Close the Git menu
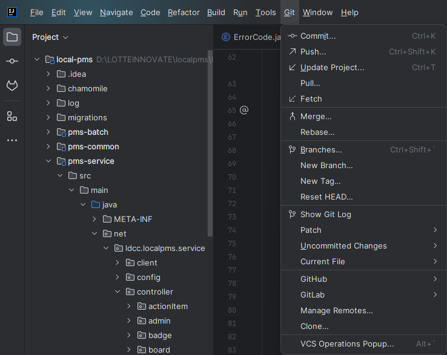Screen dimensions: 447x355 [290, 12]
